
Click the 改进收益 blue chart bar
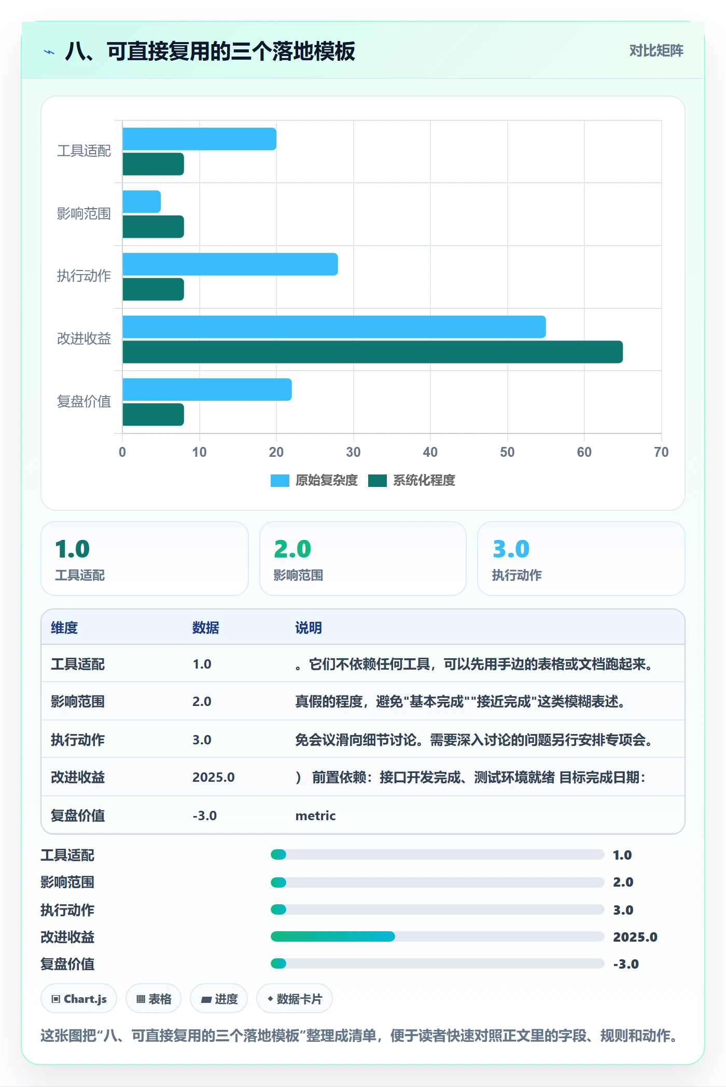pos(334,327)
